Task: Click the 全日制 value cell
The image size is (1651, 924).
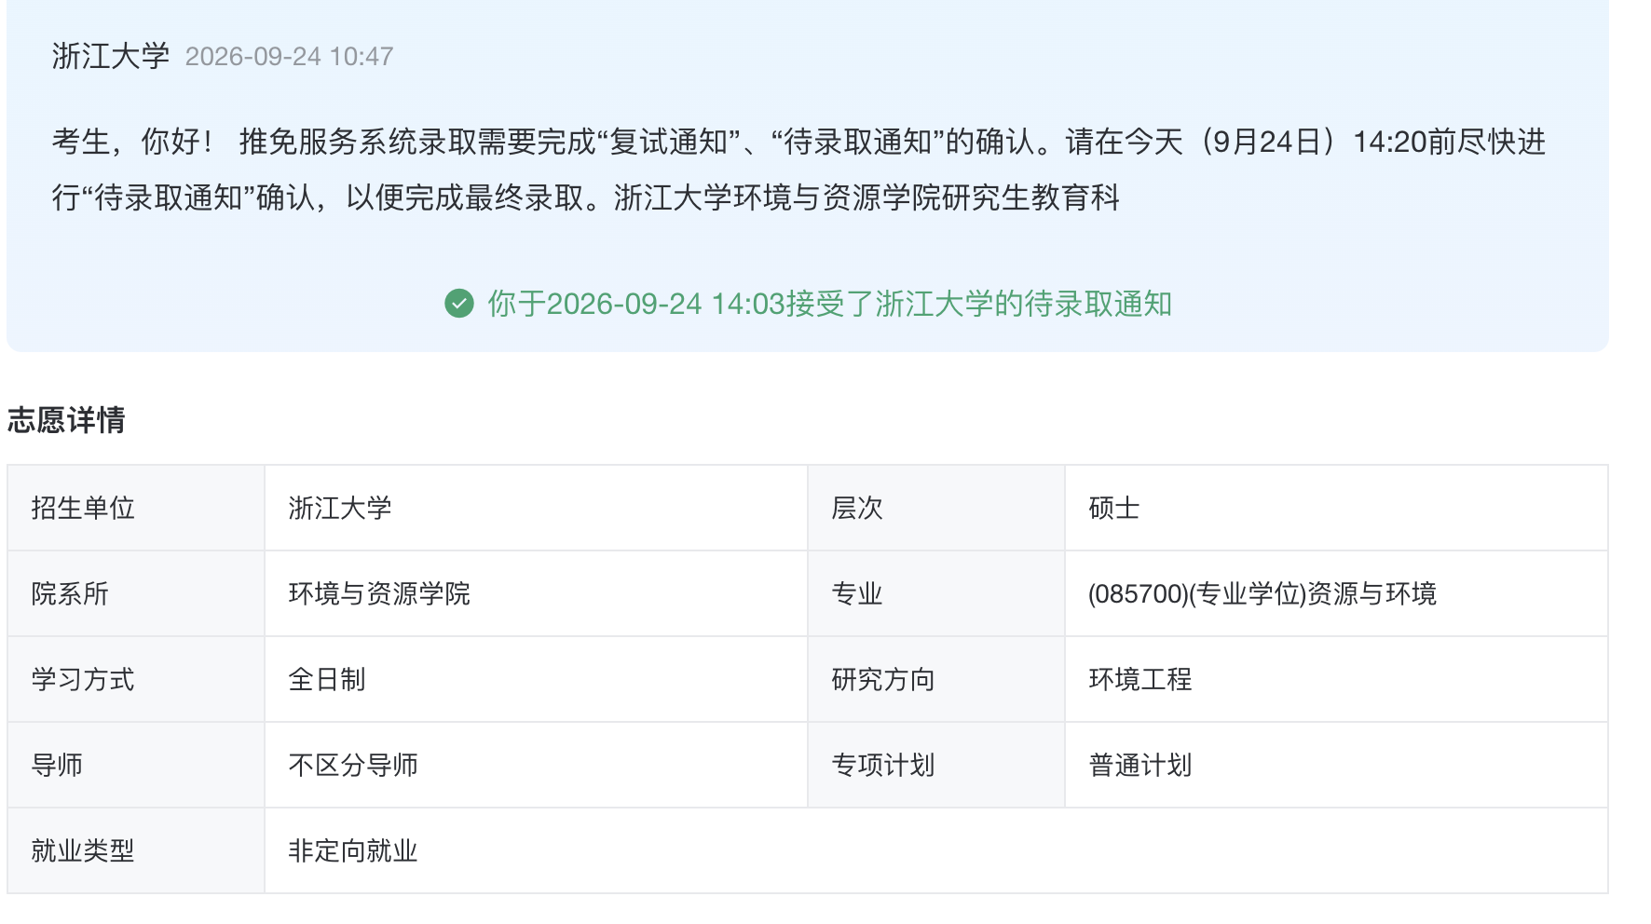Action: coord(536,679)
